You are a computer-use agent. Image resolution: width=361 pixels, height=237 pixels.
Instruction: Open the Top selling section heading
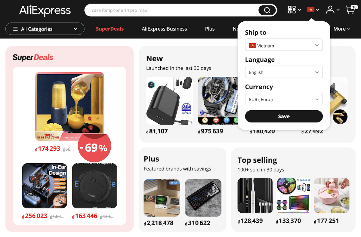(x=257, y=160)
